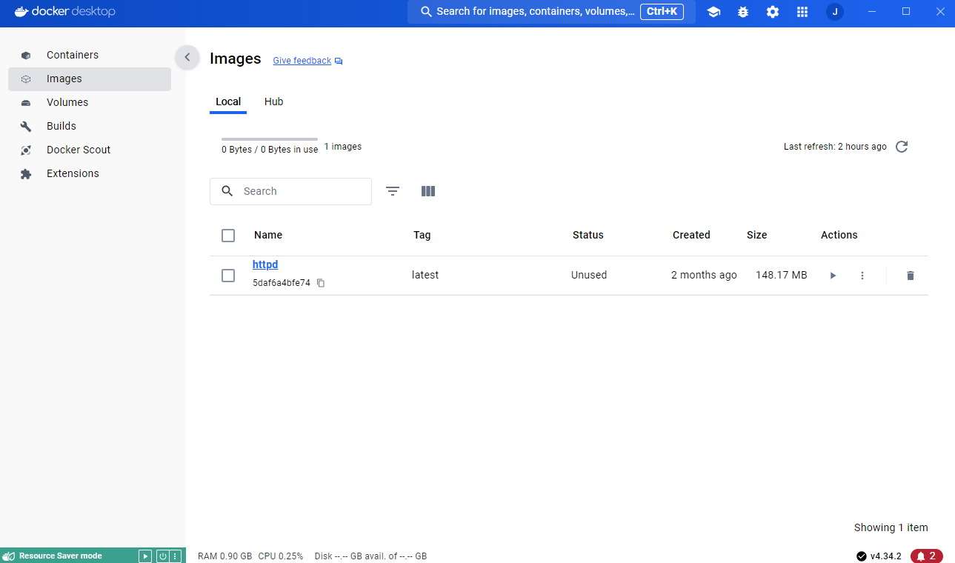Maximize the Docker Desktop window
Viewport: 955px width, 563px height.
pos(906,12)
